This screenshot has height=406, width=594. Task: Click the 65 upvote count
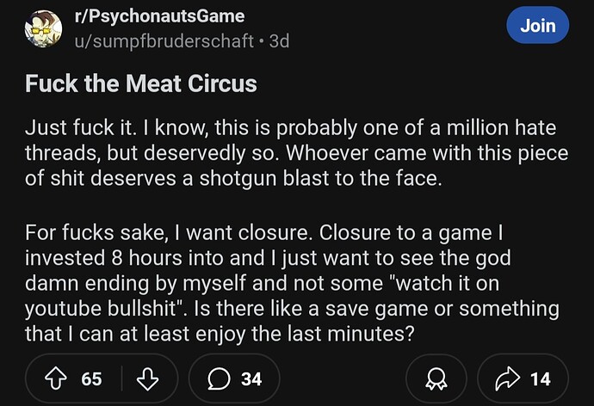[x=91, y=378]
